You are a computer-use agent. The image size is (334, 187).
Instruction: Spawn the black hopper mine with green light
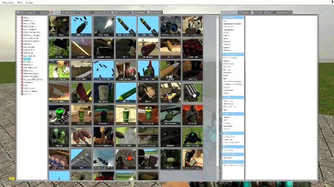(193, 137)
